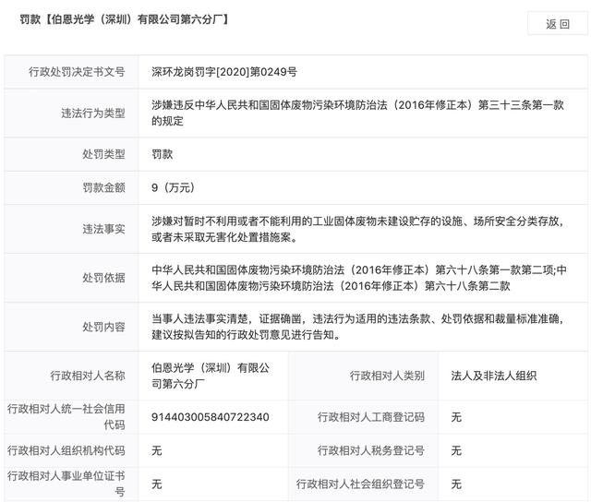
Task: Click the 返回 button
Action: point(558,24)
